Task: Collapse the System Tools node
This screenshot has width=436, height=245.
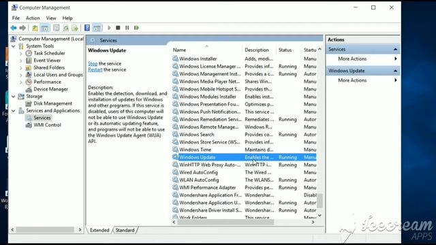Action: point(14,46)
